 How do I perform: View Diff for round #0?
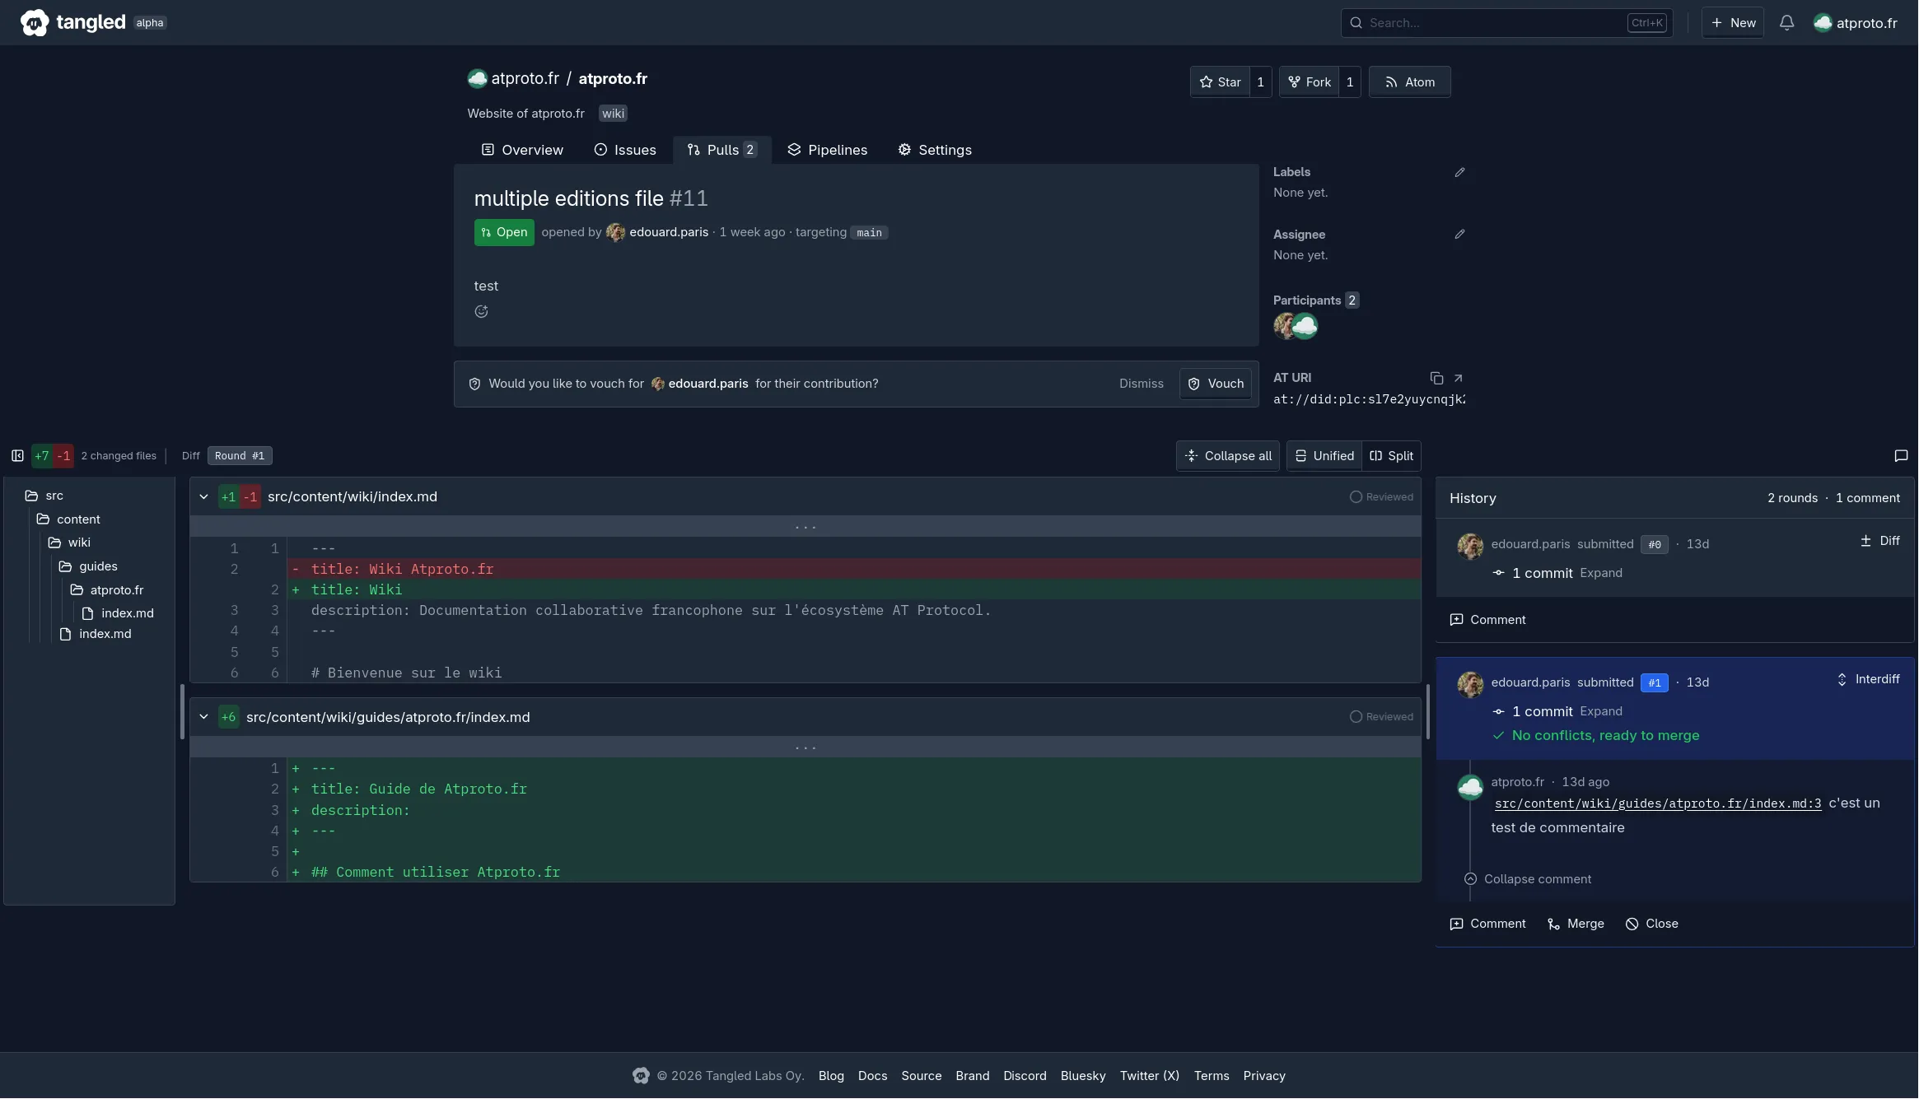coord(1879,541)
